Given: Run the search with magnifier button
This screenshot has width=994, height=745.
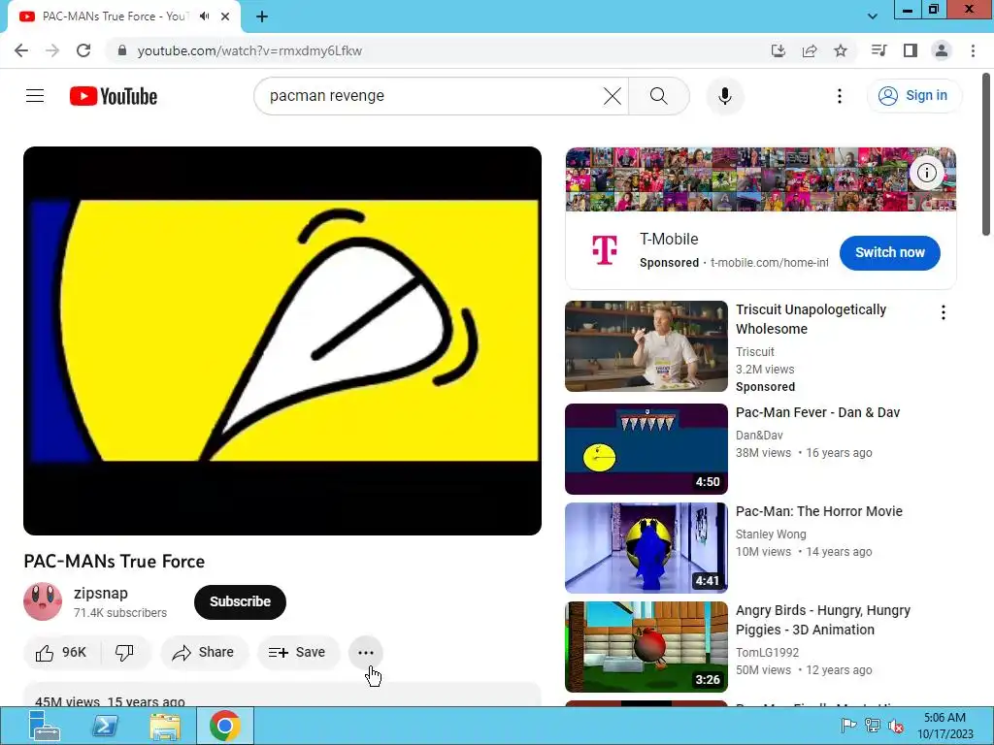Looking at the screenshot, I should (659, 96).
